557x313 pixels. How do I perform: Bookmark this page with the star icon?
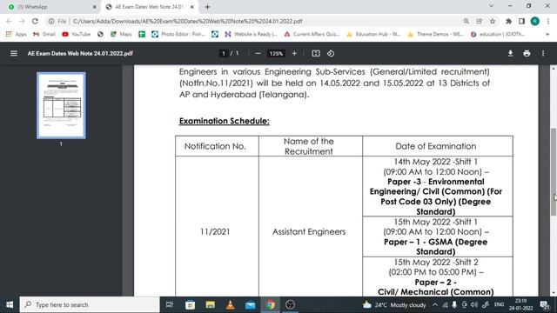point(493,21)
